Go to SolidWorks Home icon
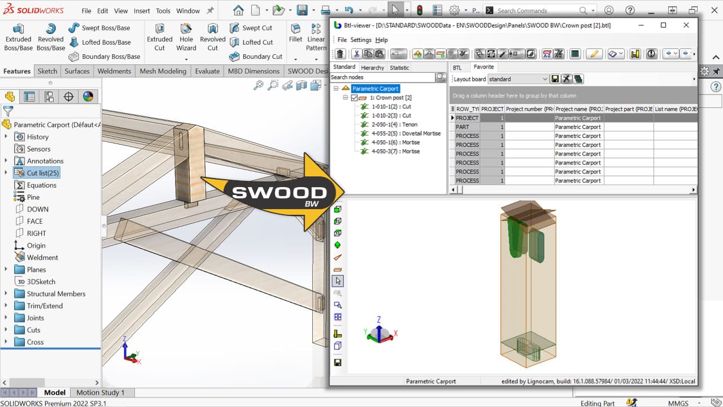Image resolution: width=723 pixels, height=407 pixels. pos(238,10)
